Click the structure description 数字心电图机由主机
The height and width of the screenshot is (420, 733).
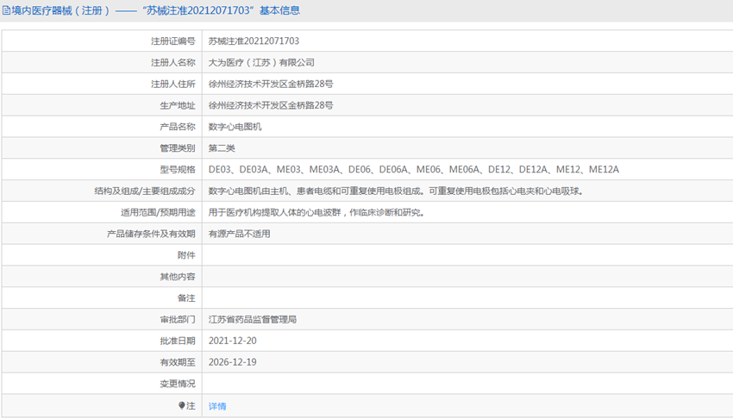click(397, 191)
